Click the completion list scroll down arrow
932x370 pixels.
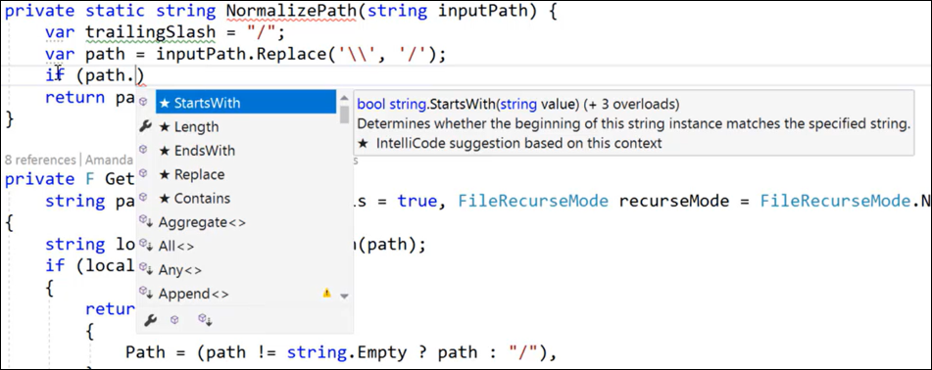tap(344, 296)
